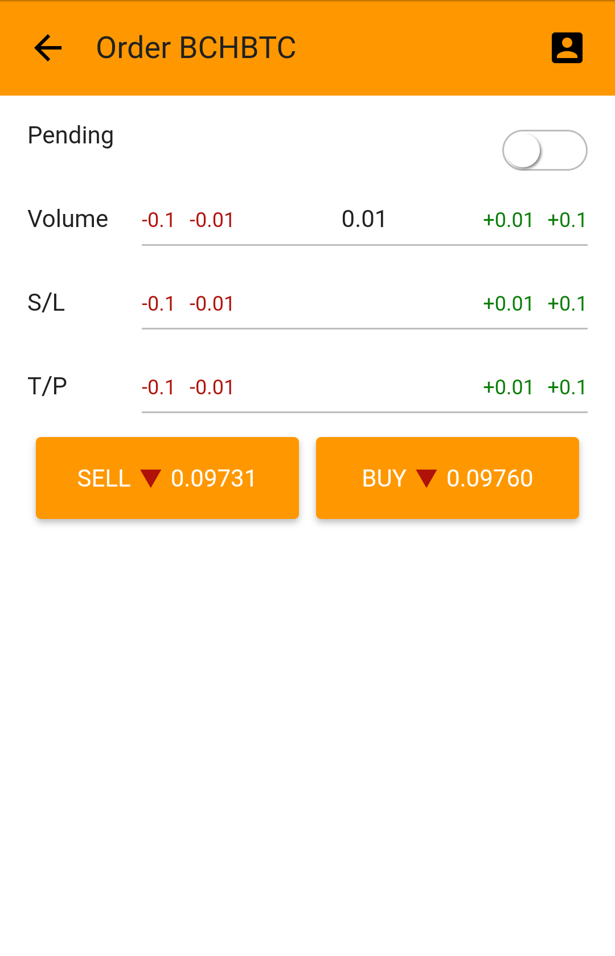Decrease S/L by 0.01

(211, 304)
